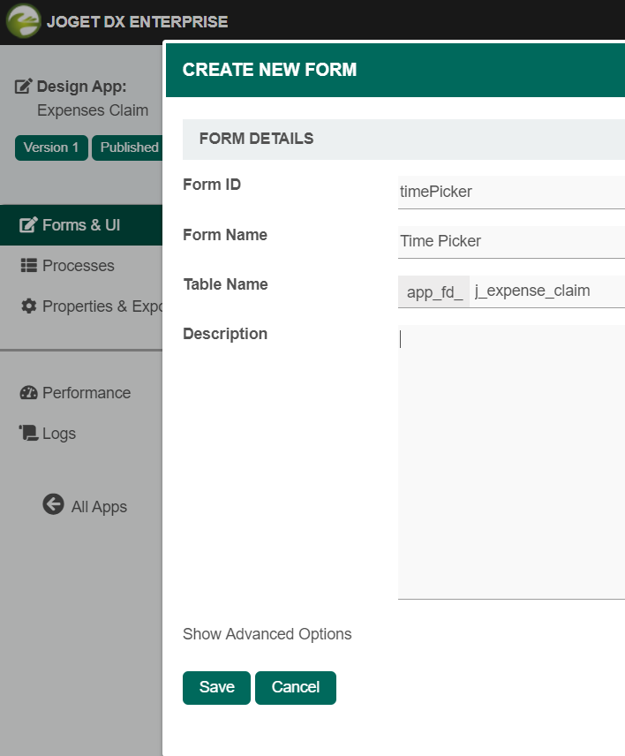This screenshot has width=625, height=756.
Task: Click the Description label
Action: (225, 334)
